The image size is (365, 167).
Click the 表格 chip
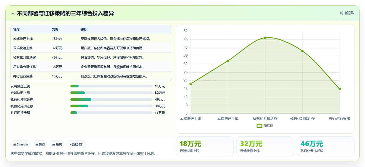(40, 144)
